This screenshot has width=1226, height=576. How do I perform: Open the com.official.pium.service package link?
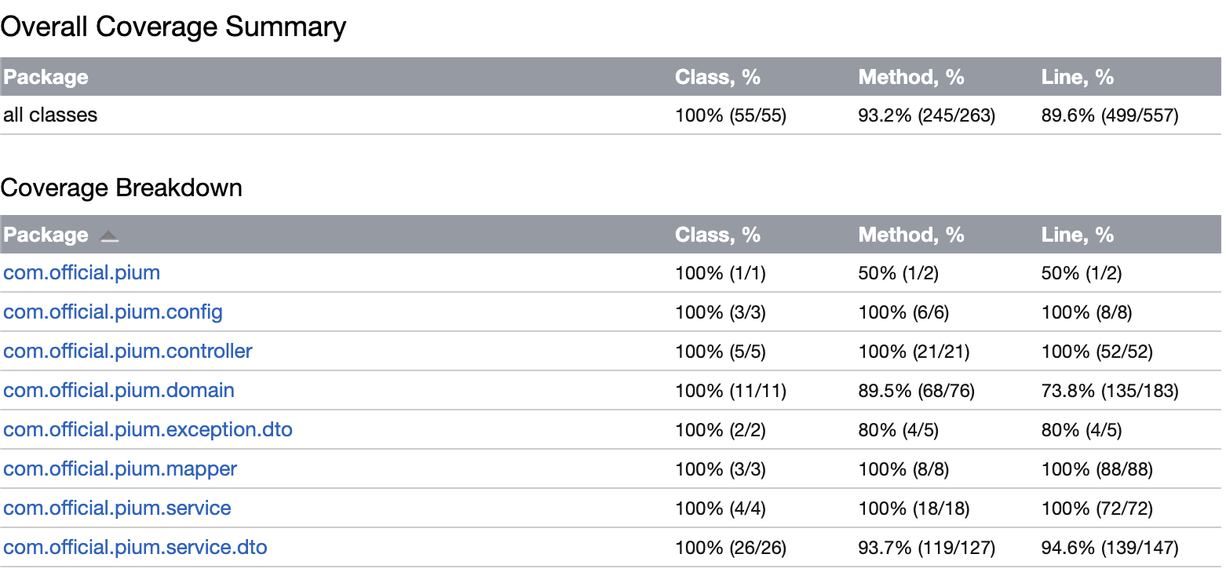[117, 509]
